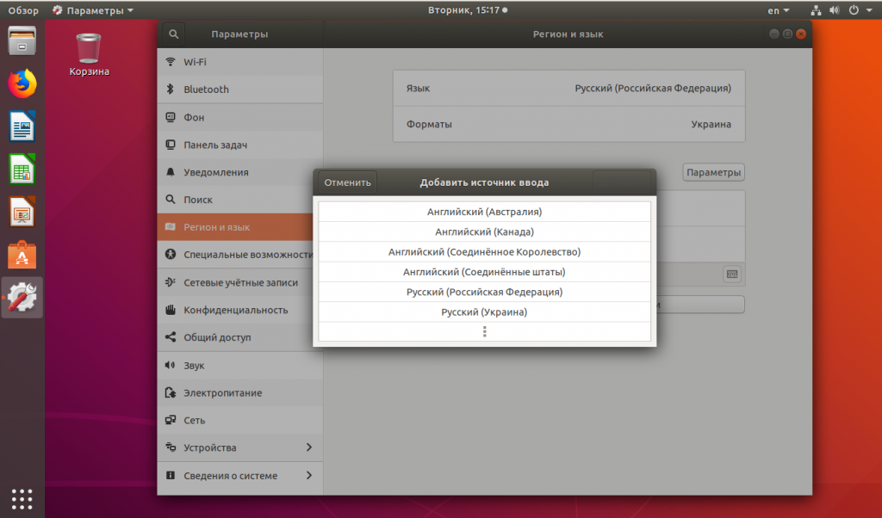Launch LibreOffice Calc from the dock

pos(22,170)
